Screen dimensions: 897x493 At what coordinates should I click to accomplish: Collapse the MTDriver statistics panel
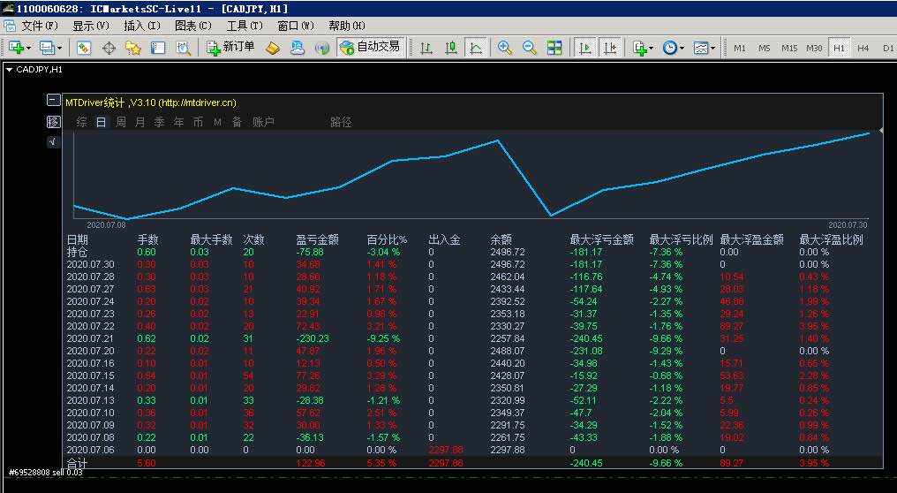point(53,101)
